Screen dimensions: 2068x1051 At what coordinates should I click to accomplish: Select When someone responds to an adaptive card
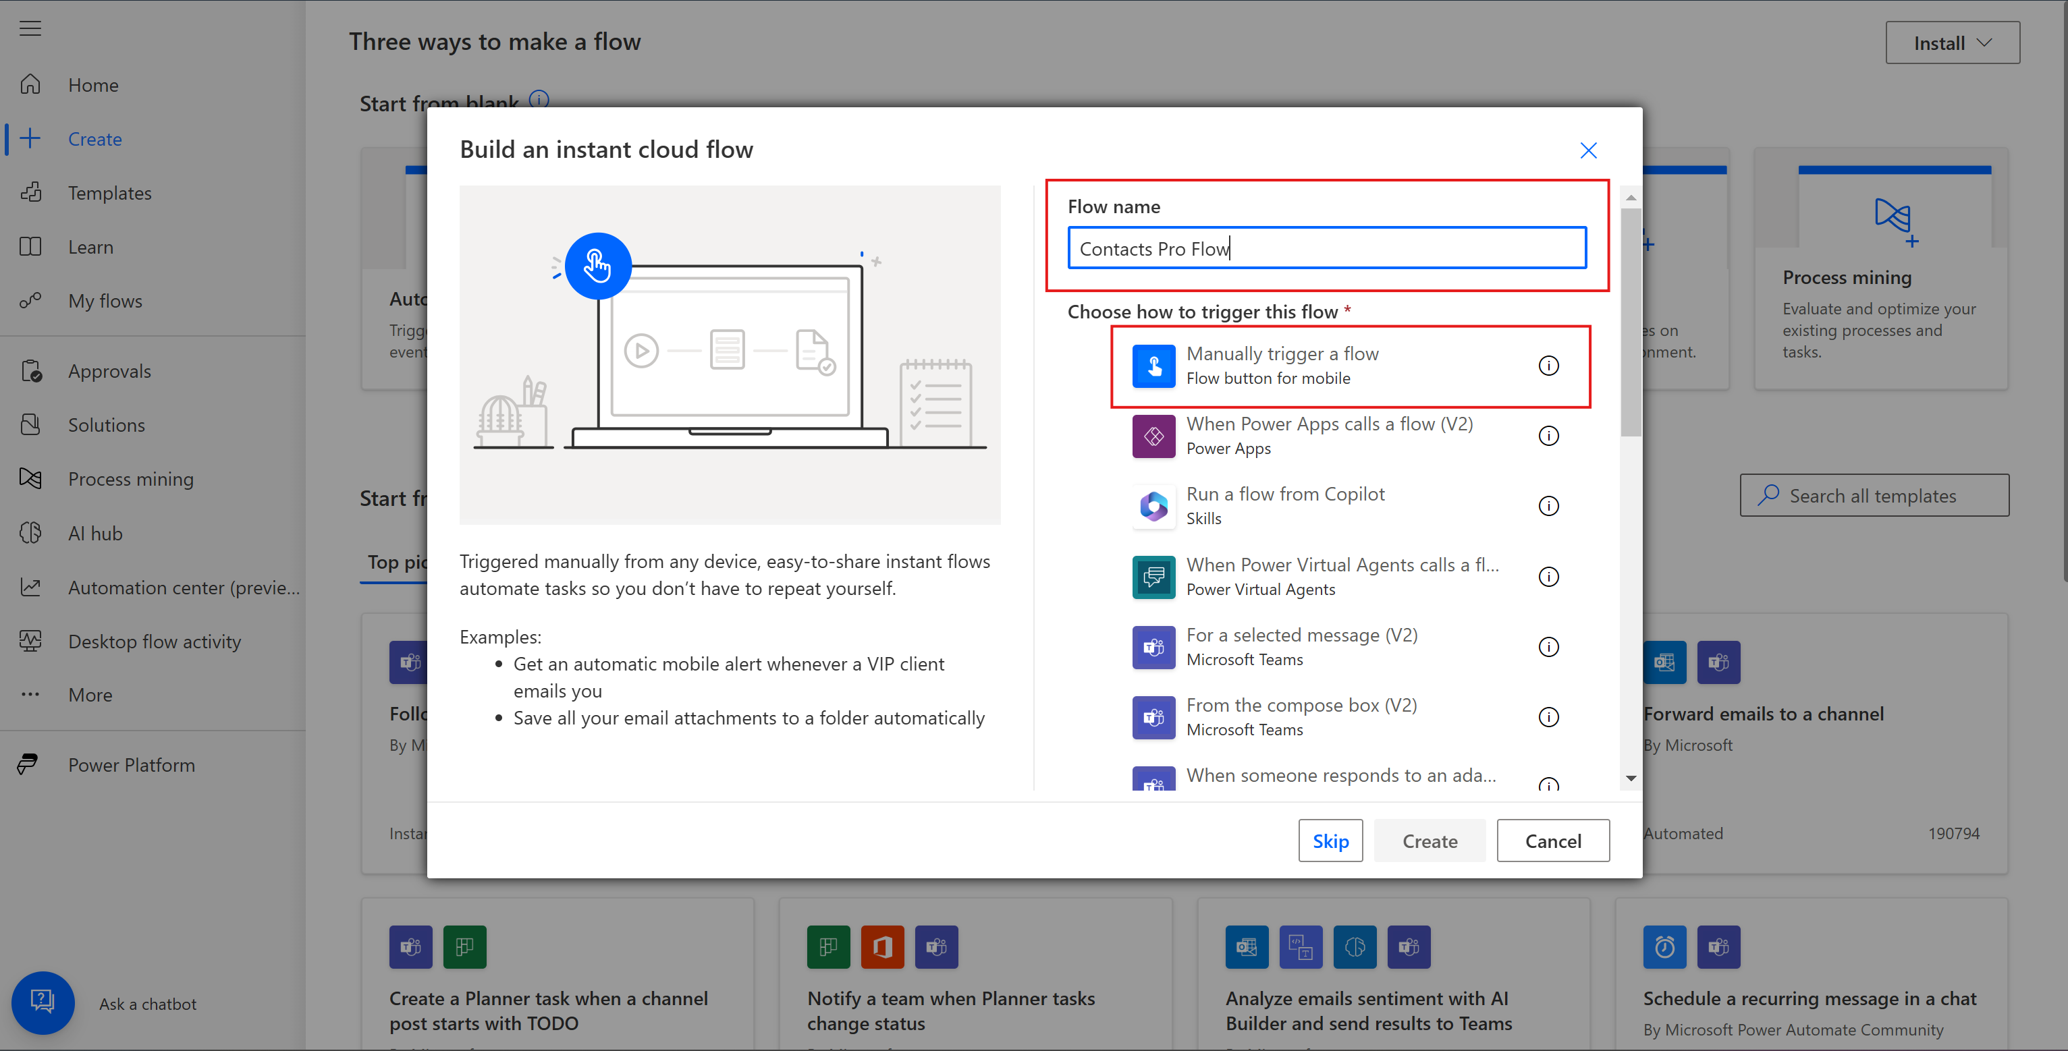[1351, 776]
